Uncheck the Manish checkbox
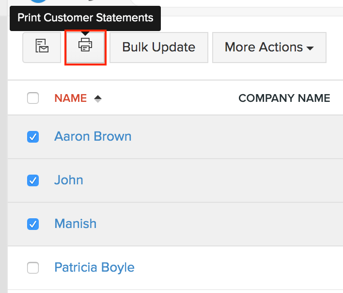The height and width of the screenshot is (293, 343). click(x=33, y=224)
